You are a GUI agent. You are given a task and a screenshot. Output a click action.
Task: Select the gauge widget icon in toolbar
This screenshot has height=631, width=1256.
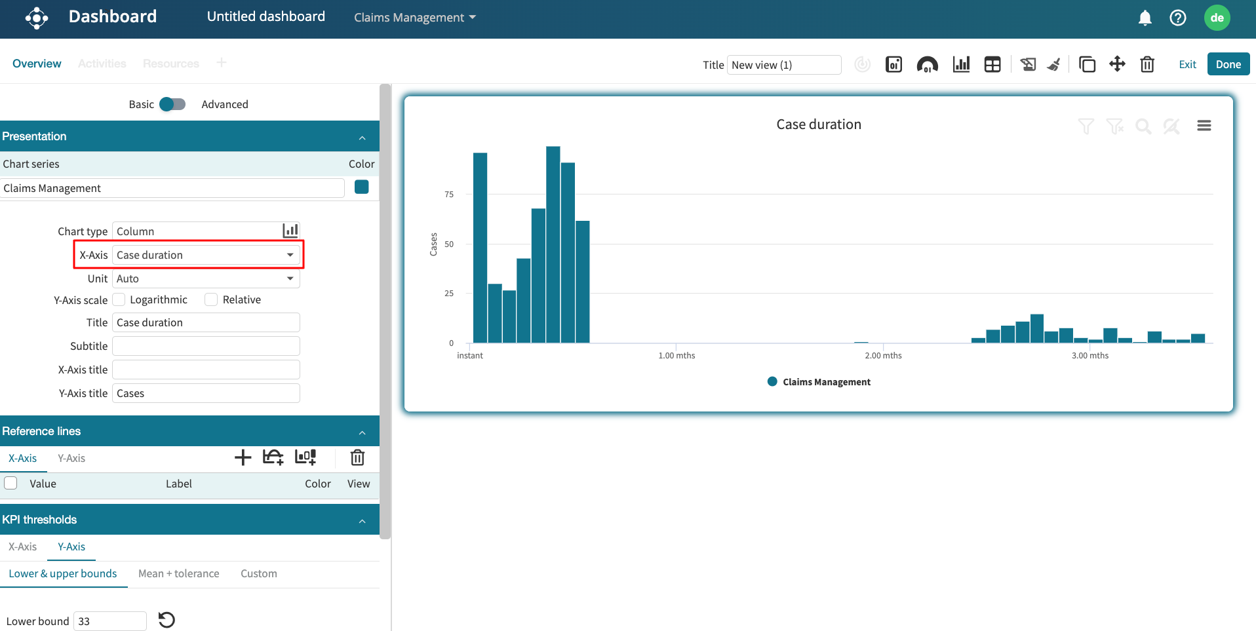click(927, 64)
